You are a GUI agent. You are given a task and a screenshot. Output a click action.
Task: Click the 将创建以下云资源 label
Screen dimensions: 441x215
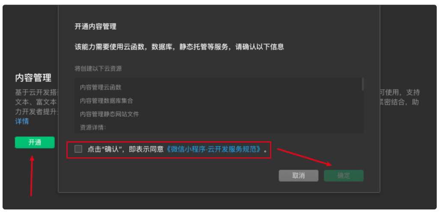click(98, 69)
